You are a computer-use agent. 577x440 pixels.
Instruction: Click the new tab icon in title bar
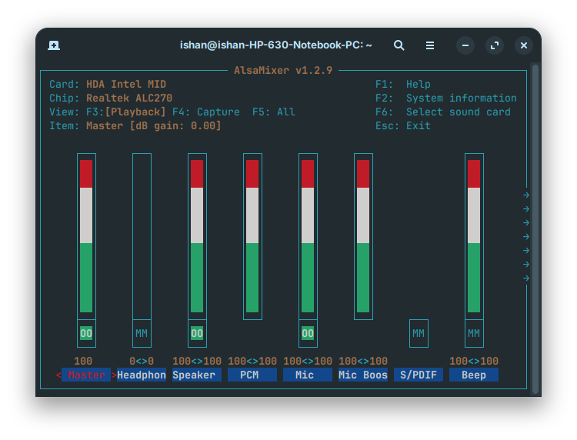pyautogui.click(x=54, y=45)
